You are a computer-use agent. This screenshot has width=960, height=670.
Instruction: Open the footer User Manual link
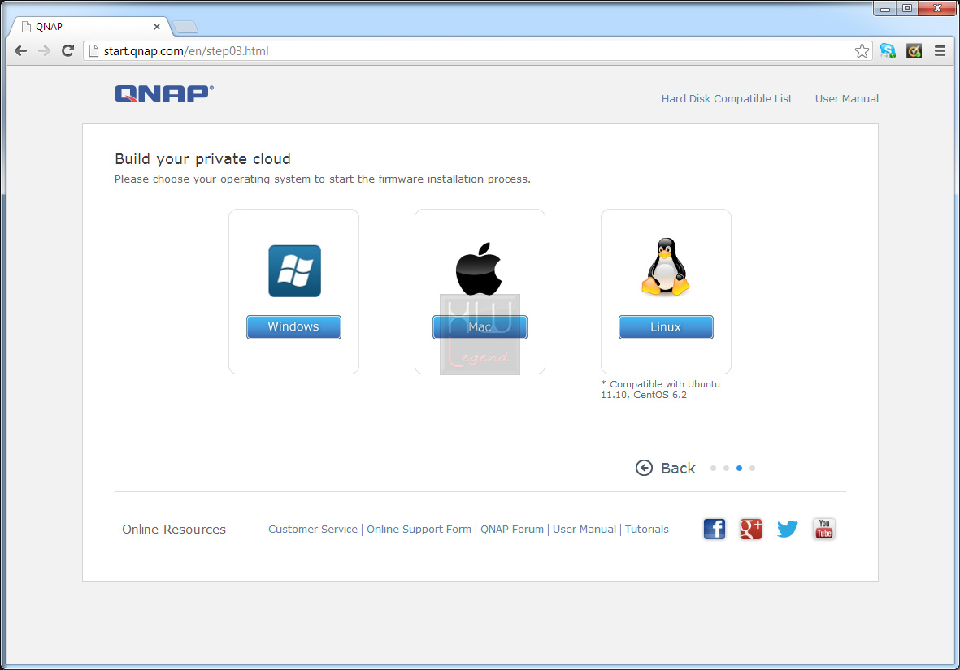coord(584,530)
